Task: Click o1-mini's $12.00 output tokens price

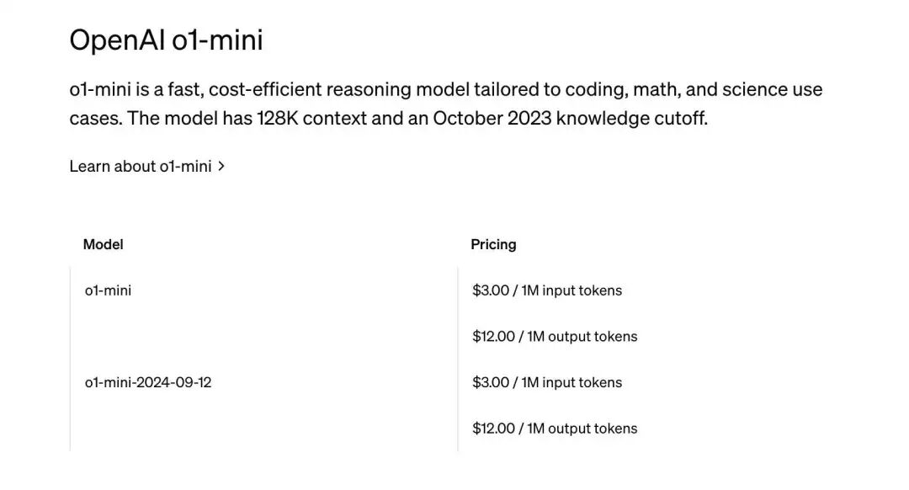Action: point(494,337)
